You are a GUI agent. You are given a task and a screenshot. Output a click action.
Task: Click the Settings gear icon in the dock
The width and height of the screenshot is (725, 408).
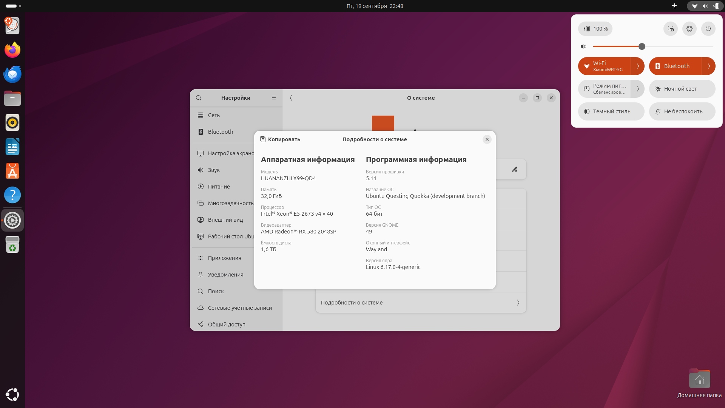point(12,220)
